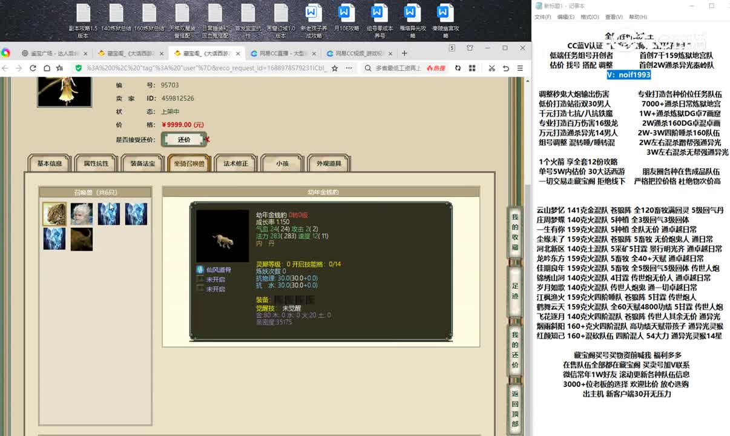
Task: Click the browser address bar URL
Action: pos(206,68)
